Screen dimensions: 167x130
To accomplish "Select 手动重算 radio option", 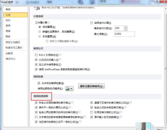I will [40, 37].
